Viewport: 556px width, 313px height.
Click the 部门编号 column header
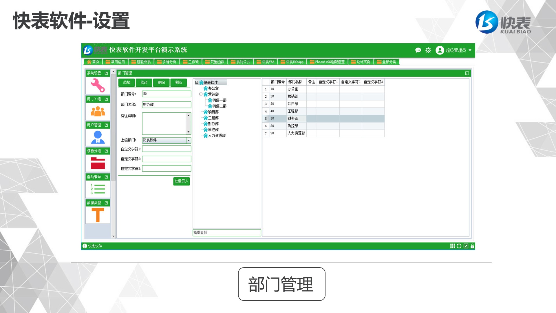278,82
